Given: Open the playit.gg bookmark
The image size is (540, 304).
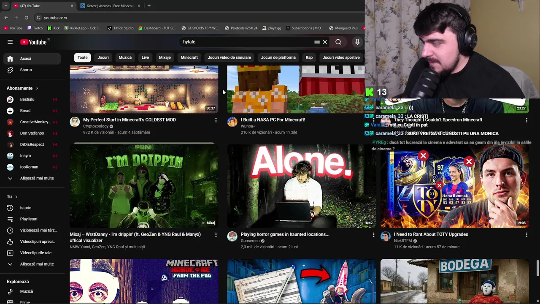Looking at the screenshot, I should [271, 28].
